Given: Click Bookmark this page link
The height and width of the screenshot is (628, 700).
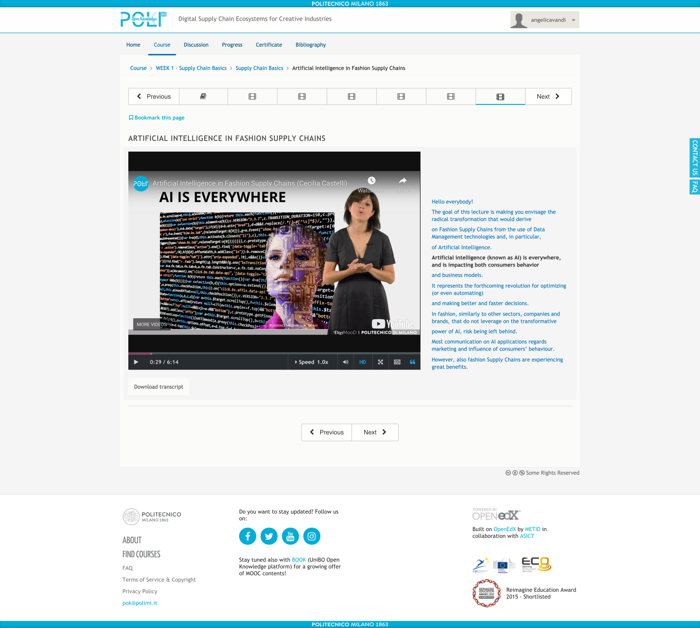Looking at the screenshot, I should (x=156, y=118).
